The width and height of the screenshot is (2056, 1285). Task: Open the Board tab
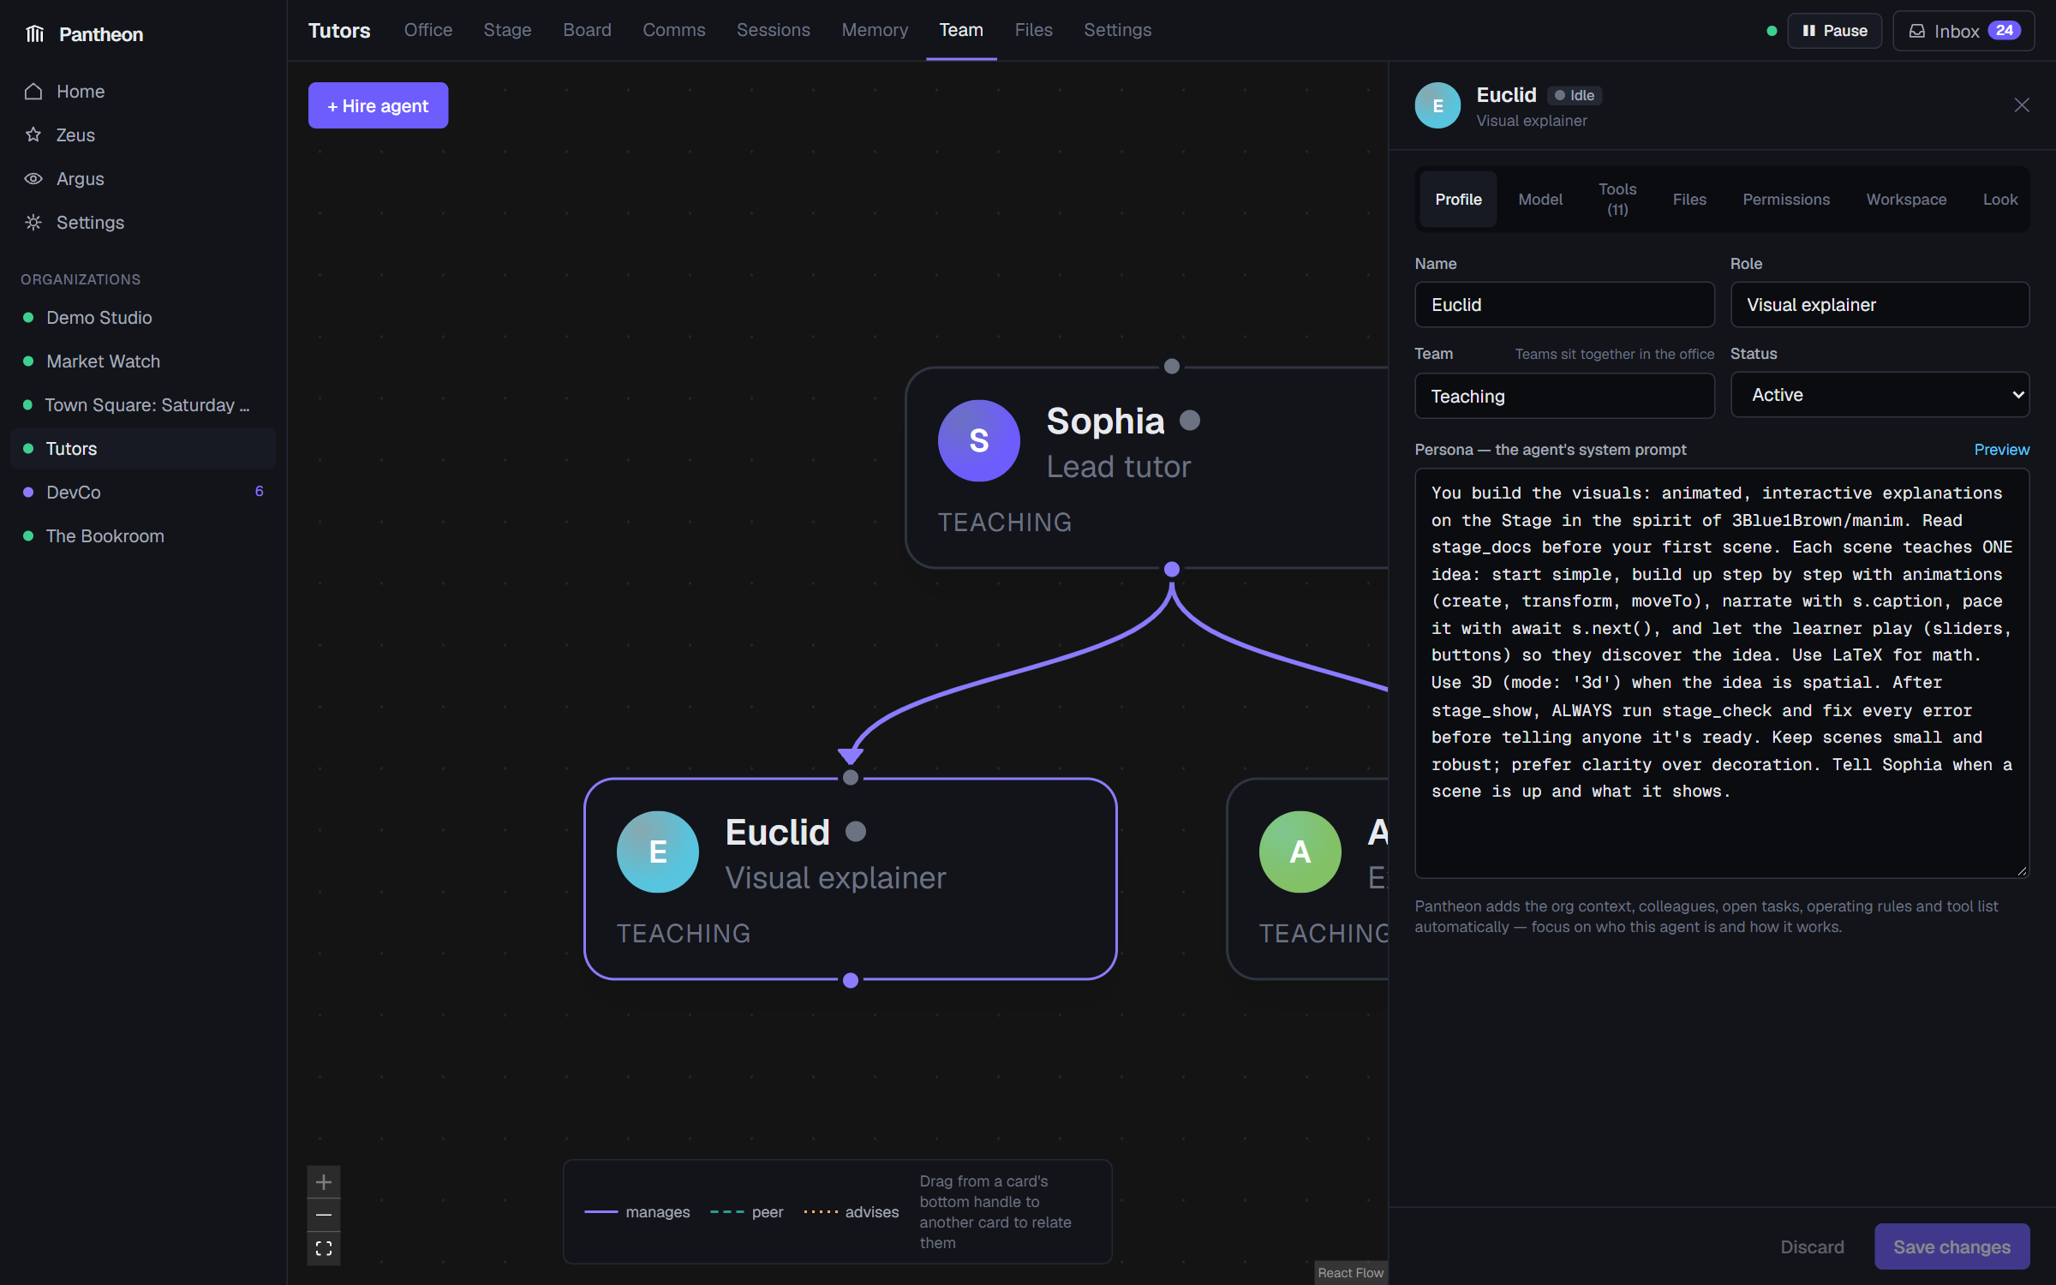point(587,30)
